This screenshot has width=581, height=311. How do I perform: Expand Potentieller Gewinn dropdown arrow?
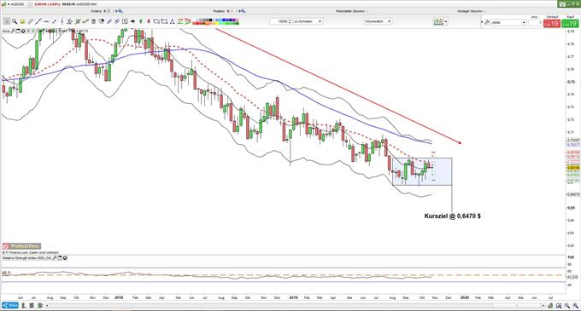367,11
